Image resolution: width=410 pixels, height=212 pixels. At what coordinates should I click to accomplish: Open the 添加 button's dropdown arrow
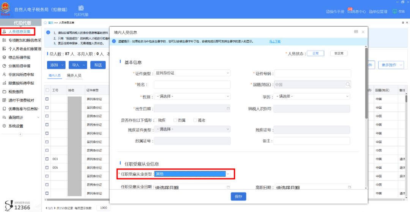coord(62,65)
